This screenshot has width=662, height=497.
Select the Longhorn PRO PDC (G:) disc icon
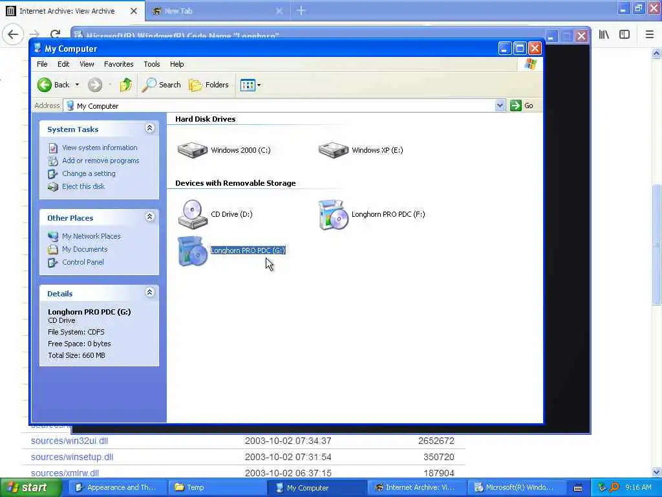[x=193, y=251]
